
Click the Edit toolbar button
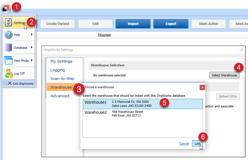tap(95, 24)
